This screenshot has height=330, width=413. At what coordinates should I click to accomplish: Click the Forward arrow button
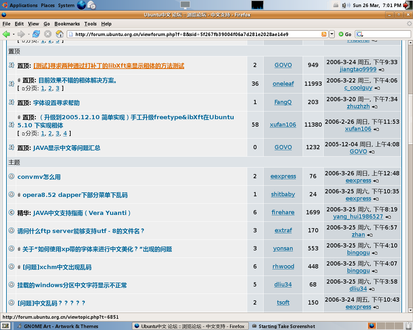[x=21, y=34]
